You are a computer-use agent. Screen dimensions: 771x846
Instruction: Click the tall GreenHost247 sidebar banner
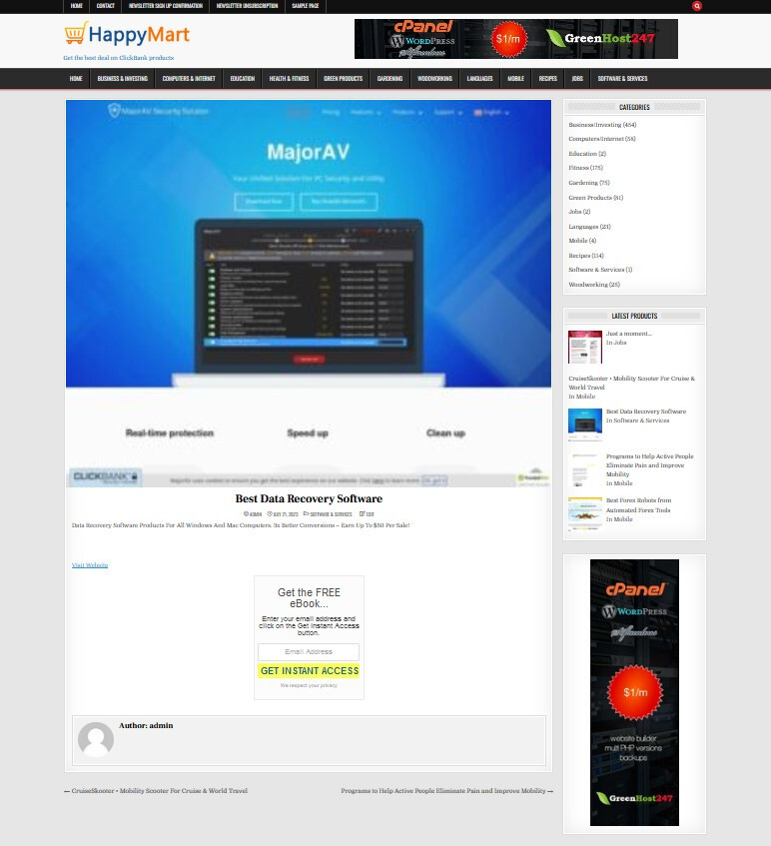pos(634,692)
